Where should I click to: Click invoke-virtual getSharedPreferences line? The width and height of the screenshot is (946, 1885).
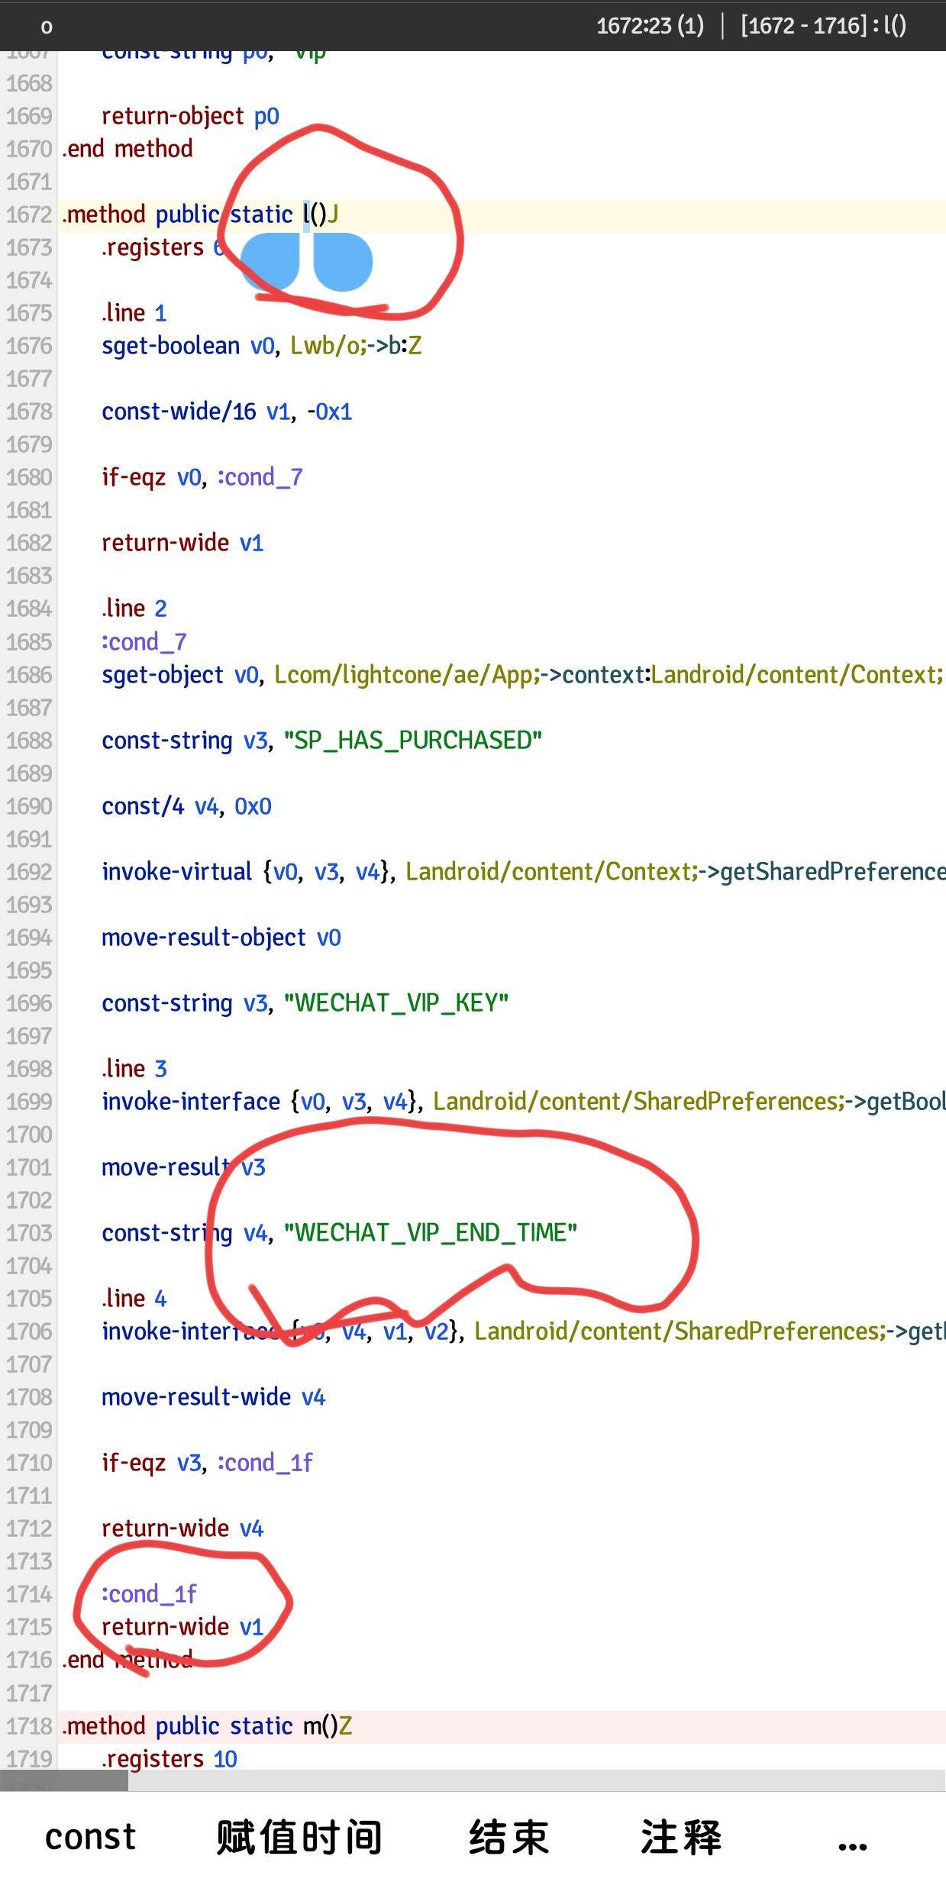pos(523,871)
